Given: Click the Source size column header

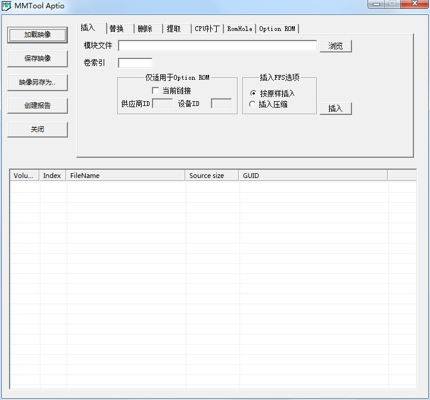Looking at the screenshot, I should point(212,176).
